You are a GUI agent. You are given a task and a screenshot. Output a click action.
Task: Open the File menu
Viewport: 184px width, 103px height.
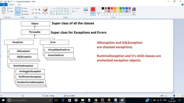pos(4,5)
